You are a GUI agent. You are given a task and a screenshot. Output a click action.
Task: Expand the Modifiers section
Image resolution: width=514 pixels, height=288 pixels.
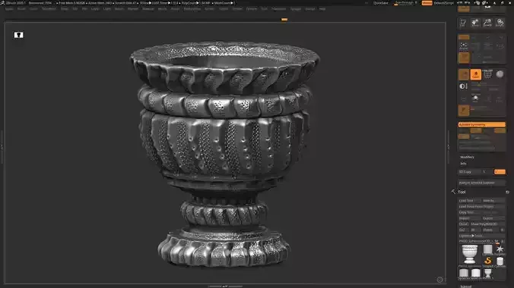[x=467, y=157]
